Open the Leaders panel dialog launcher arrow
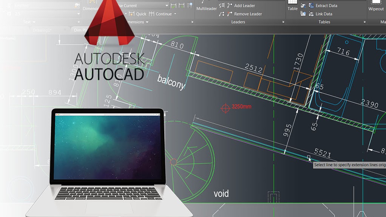 [283, 22]
